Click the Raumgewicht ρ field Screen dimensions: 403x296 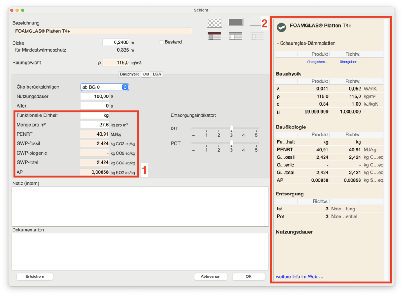[116, 63]
